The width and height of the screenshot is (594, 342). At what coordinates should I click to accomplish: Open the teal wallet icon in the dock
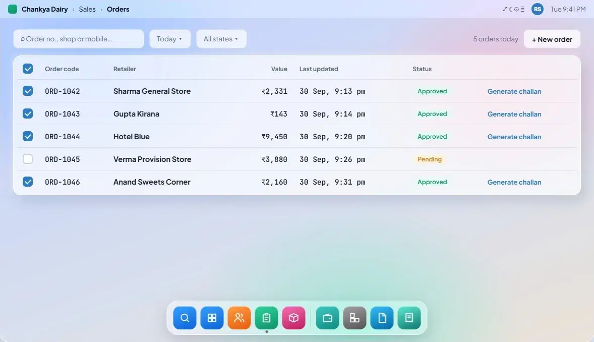pos(328,318)
